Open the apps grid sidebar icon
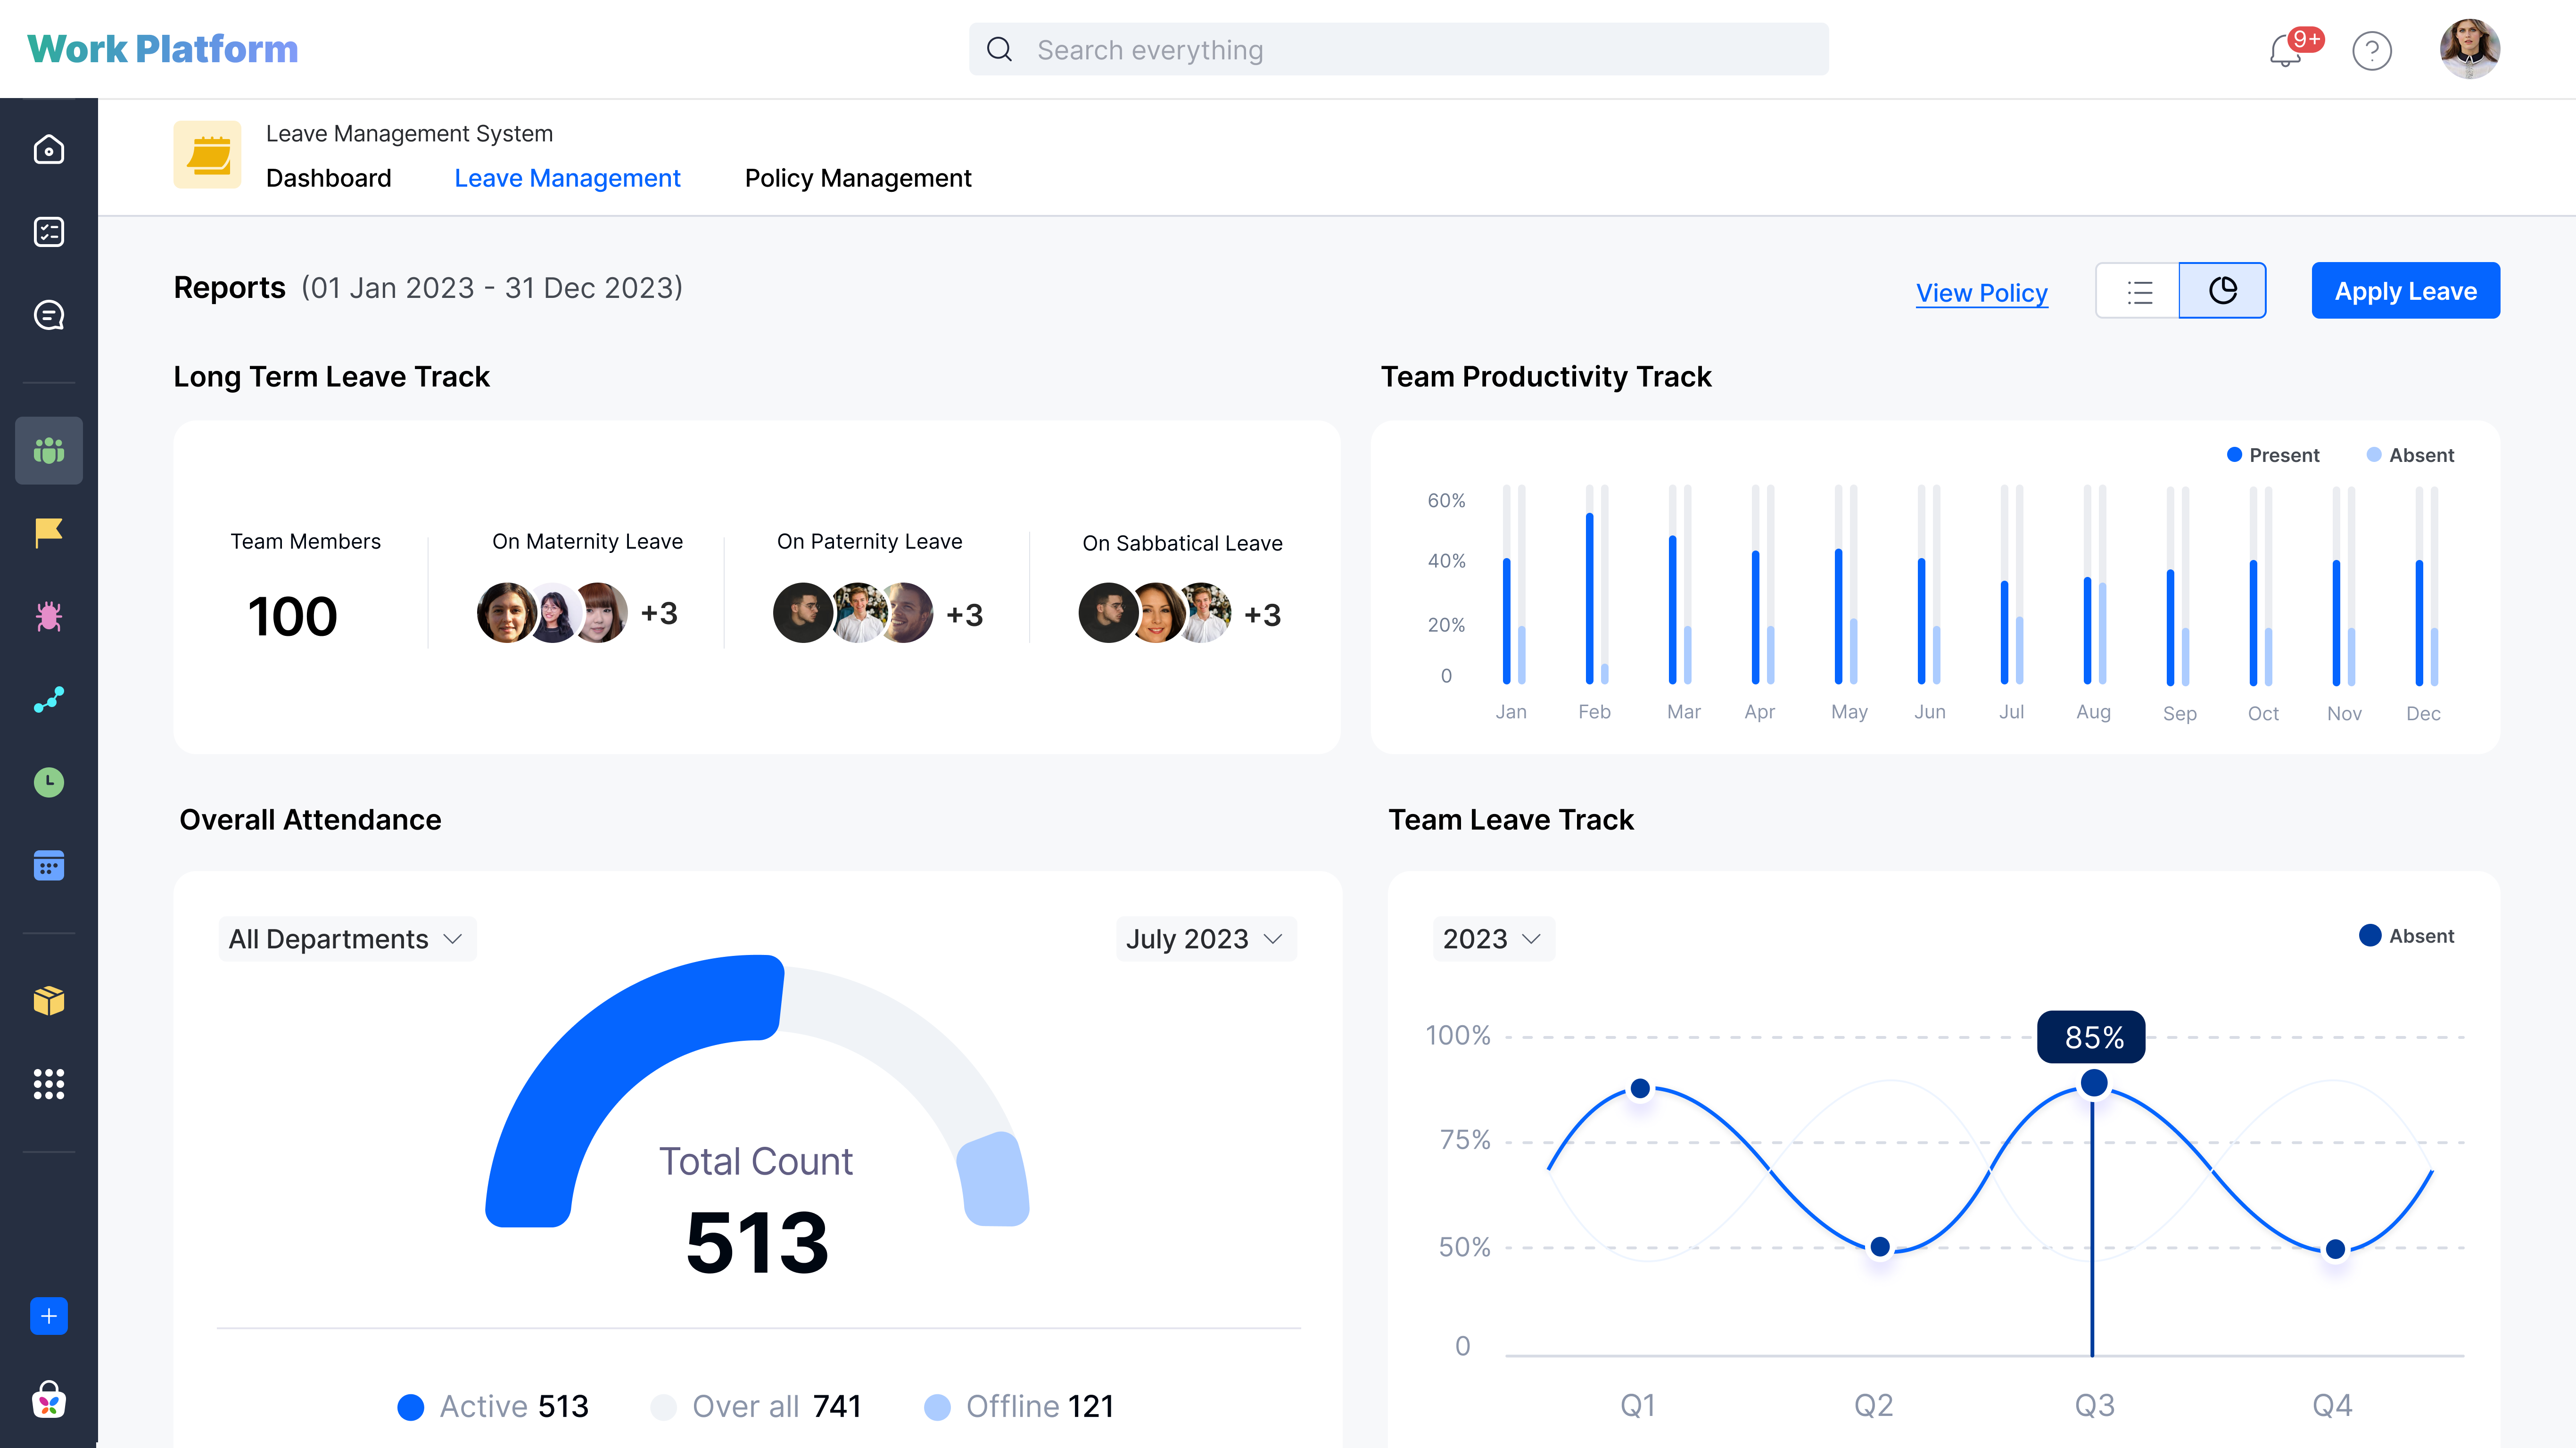The height and width of the screenshot is (1448, 2576). (48, 1084)
